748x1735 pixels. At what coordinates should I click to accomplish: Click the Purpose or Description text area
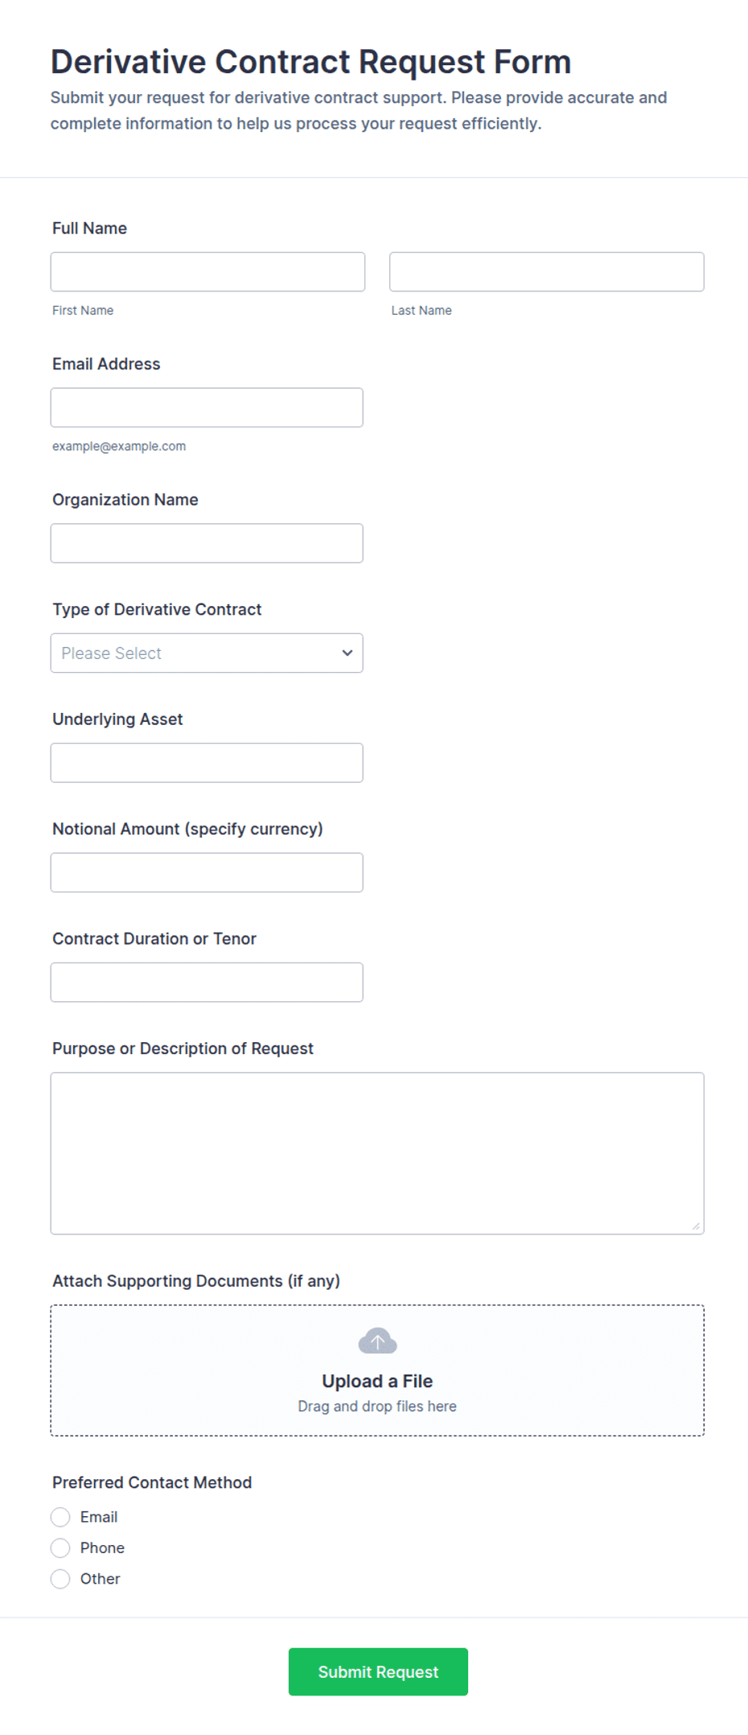(377, 1153)
